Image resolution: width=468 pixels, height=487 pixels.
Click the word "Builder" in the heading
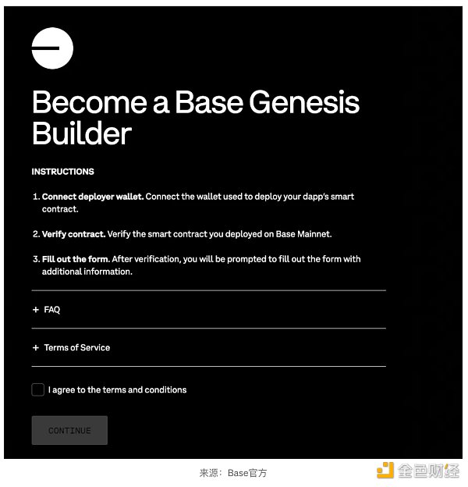pos(81,133)
